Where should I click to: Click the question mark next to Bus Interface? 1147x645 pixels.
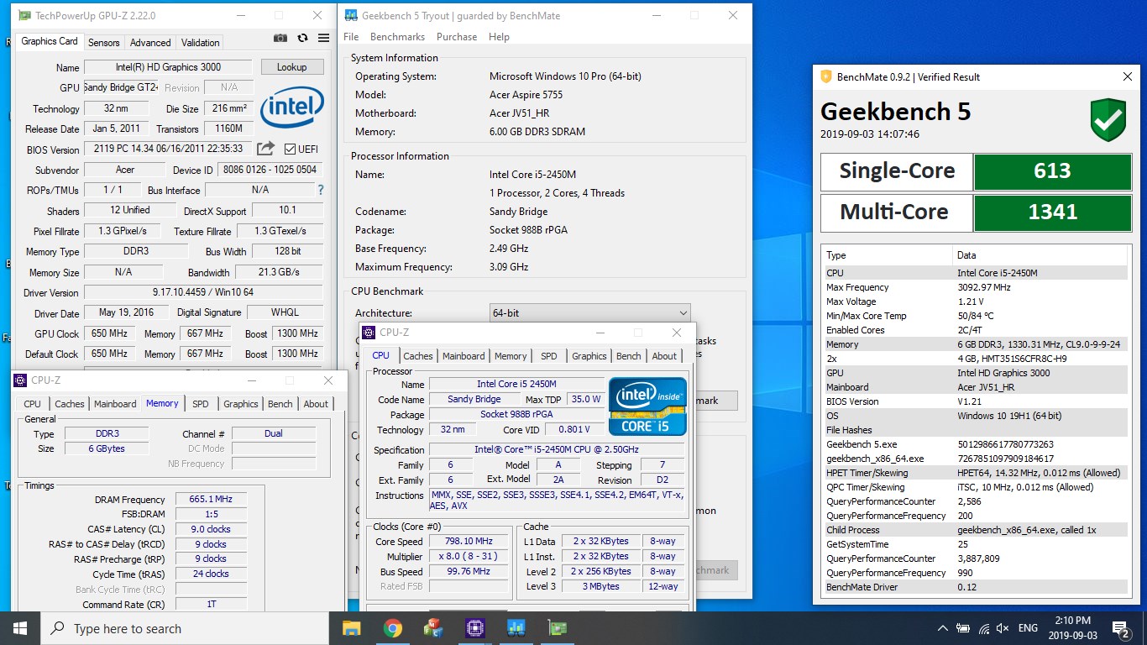[x=320, y=190]
